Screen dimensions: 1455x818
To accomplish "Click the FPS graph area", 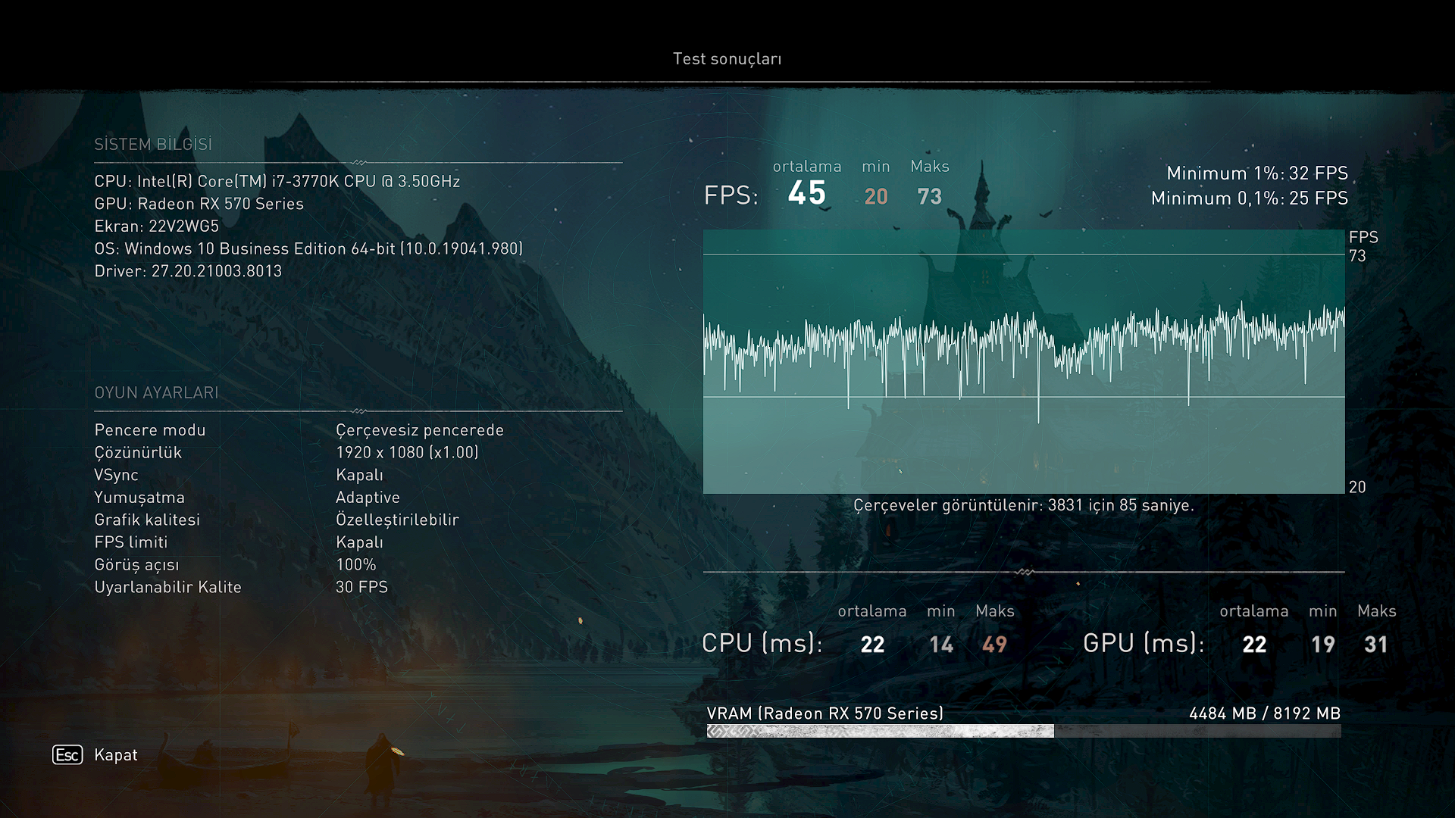I will (x=1024, y=361).
